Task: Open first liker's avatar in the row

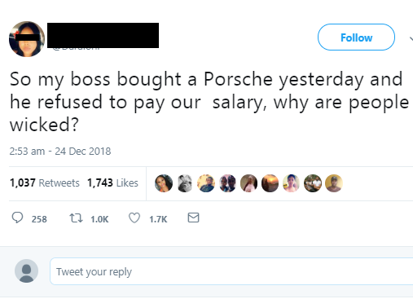Action: [x=164, y=183]
